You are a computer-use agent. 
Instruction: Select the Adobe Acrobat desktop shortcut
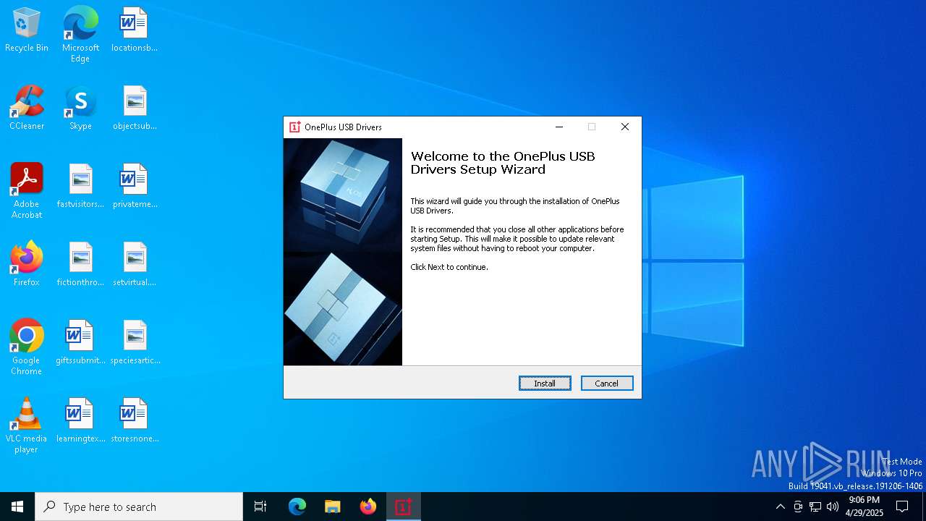(27, 191)
